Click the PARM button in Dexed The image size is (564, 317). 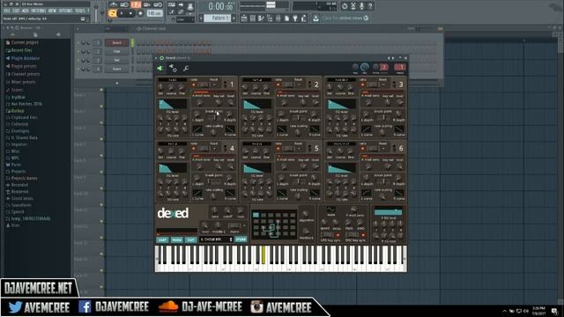point(176,240)
